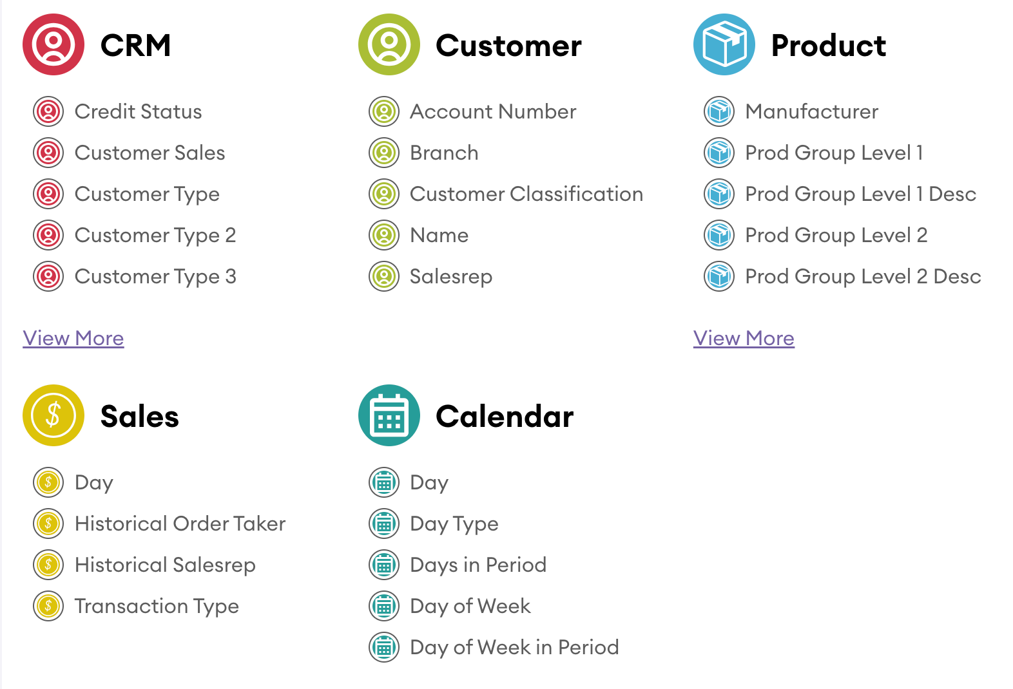Click the large red CRM category icon

[x=53, y=44]
